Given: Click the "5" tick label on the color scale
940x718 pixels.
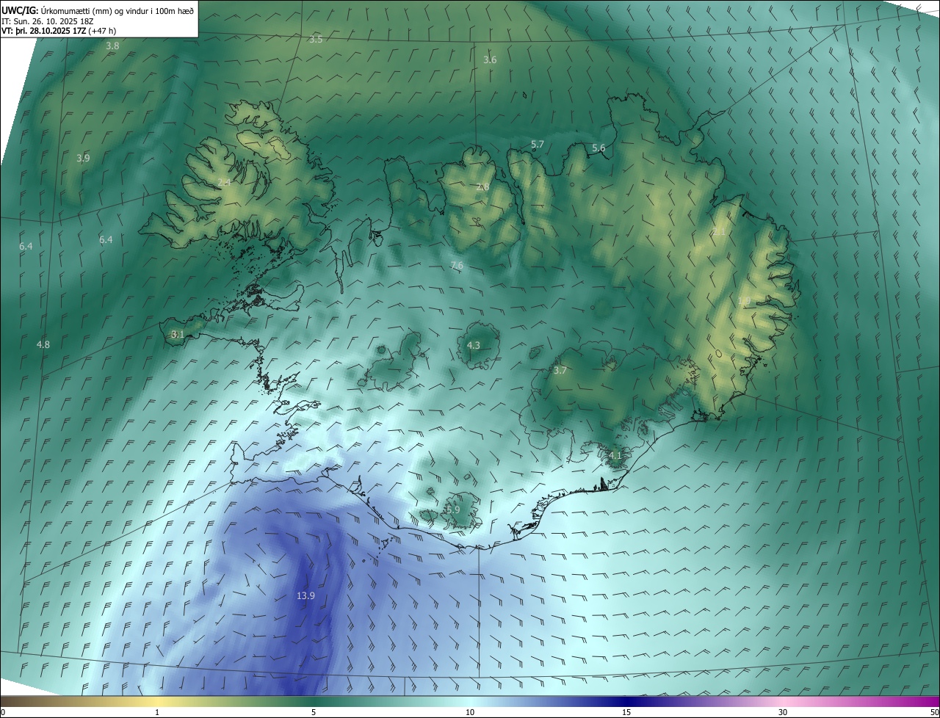Looking at the screenshot, I should (314, 712).
